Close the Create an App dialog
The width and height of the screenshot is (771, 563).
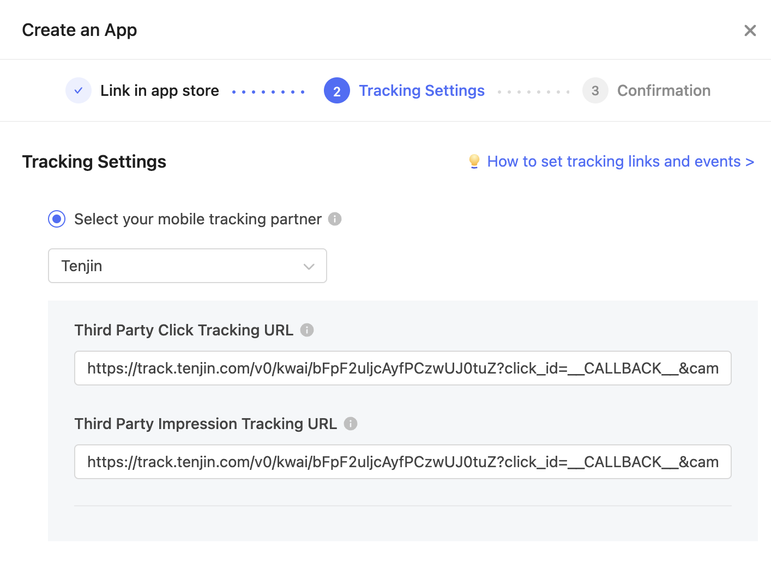coord(750,30)
